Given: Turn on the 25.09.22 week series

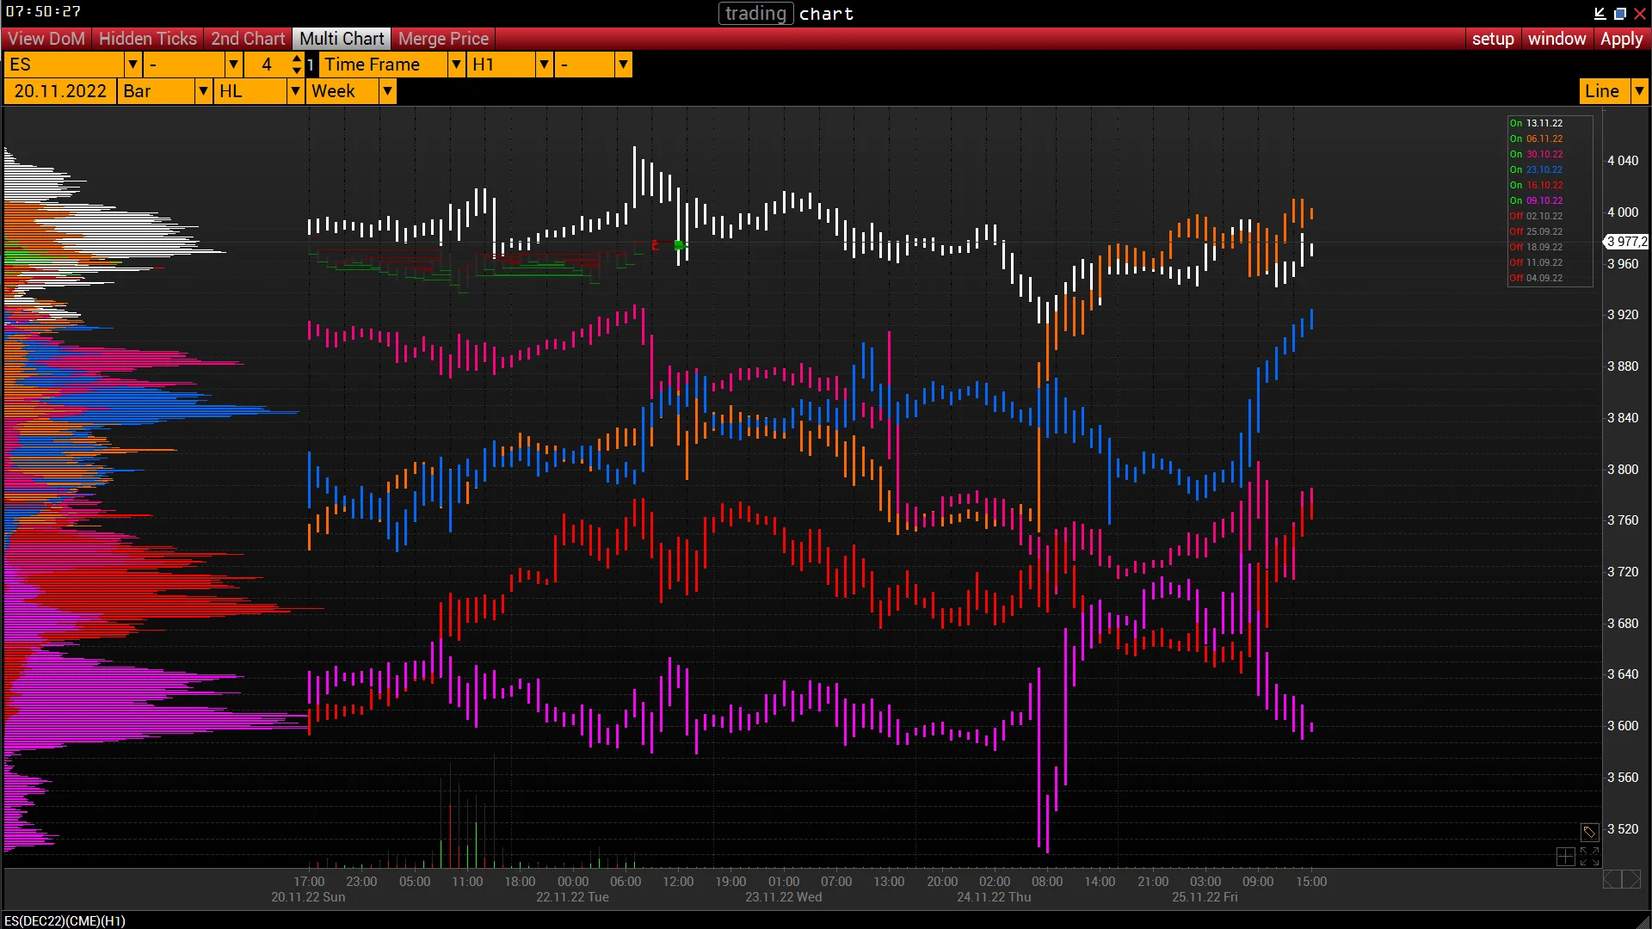Looking at the screenshot, I should coord(1536,231).
